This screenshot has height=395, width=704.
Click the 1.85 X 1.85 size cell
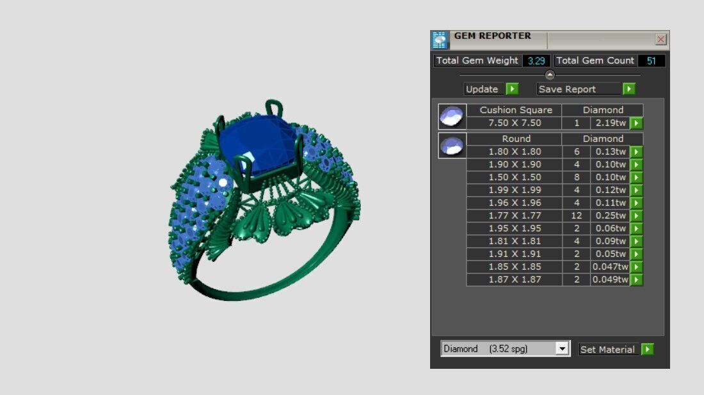pyautogui.click(x=515, y=267)
